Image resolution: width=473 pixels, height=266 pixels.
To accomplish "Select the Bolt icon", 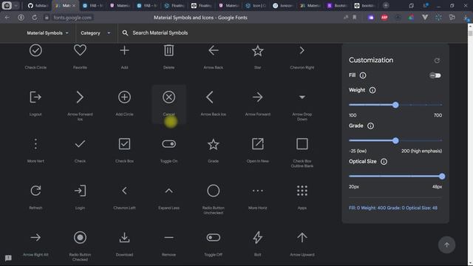I will click(258, 237).
